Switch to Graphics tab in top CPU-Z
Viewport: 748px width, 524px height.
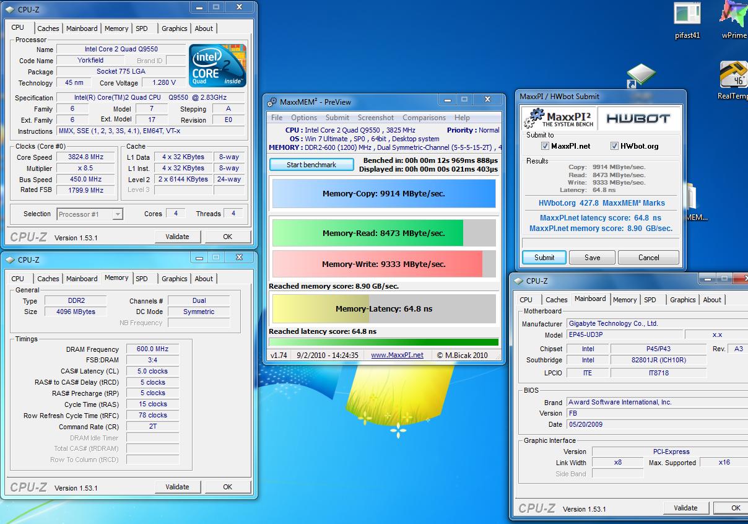174,28
